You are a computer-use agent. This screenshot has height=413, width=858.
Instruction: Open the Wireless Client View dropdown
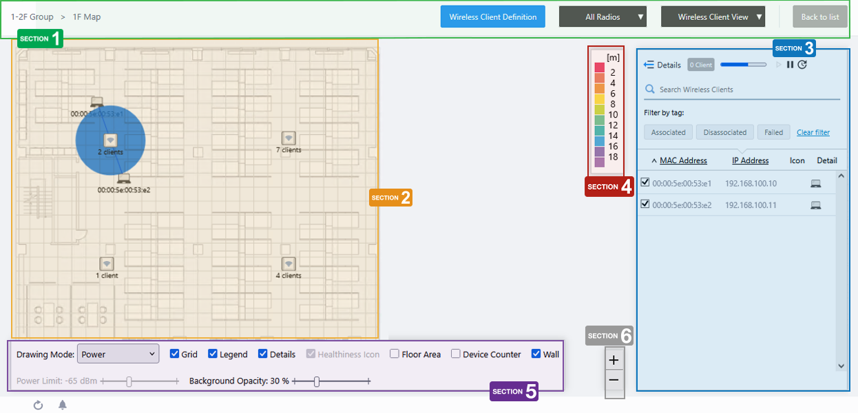point(713,17)
